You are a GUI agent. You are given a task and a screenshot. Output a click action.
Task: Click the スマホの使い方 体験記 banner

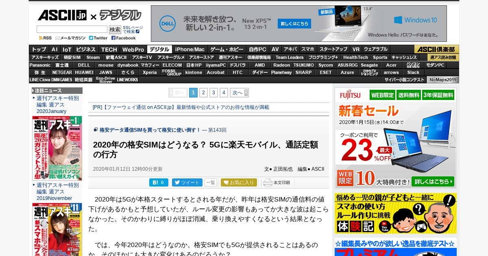(x=396, y=213)
